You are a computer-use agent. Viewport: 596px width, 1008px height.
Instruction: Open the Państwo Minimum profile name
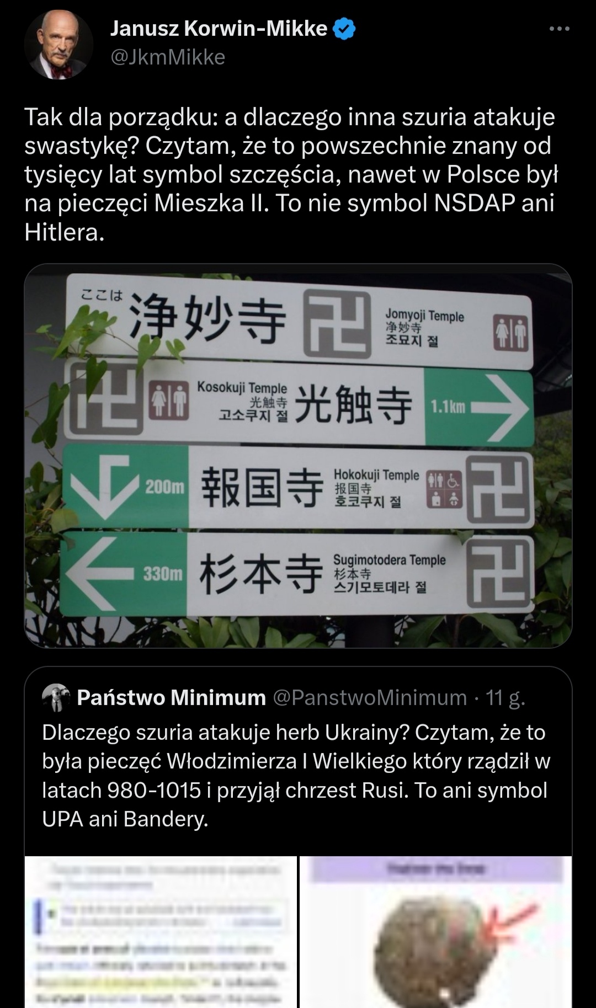click(171, 698)
